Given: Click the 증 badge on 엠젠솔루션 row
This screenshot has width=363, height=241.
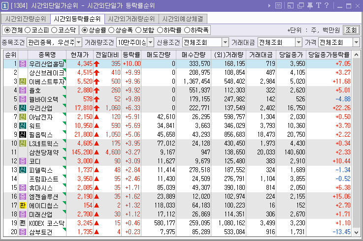Looking at the screenshot, I should point(23,197).
